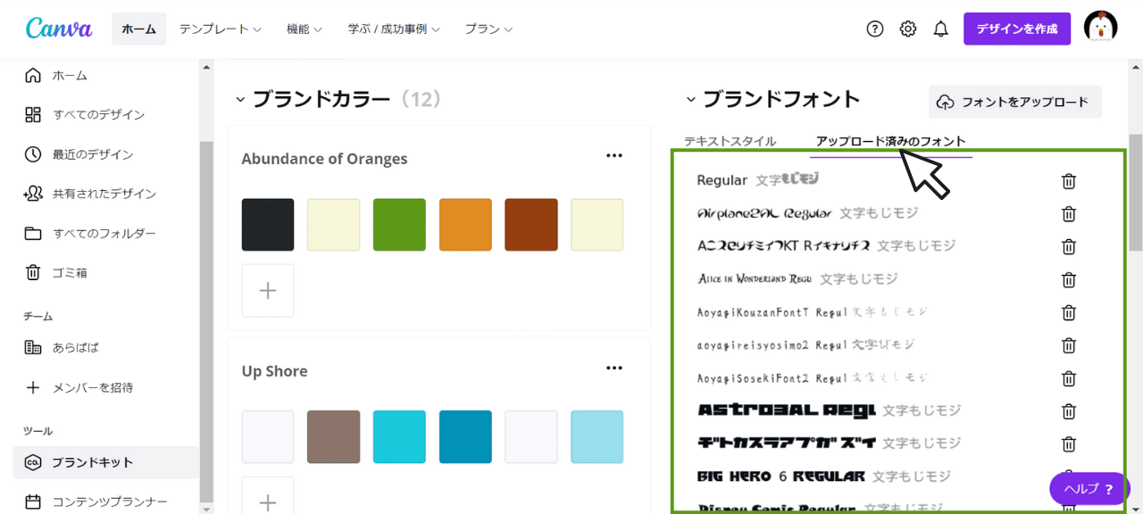The image size is (1143, 514).
Task: Click the Alice in Wonderland font name
Action: pos(755,279)
